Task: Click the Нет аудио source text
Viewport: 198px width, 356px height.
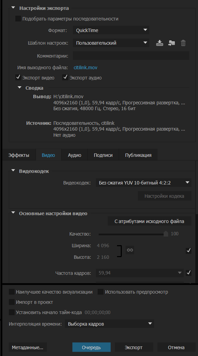Action: pos(64,135)
